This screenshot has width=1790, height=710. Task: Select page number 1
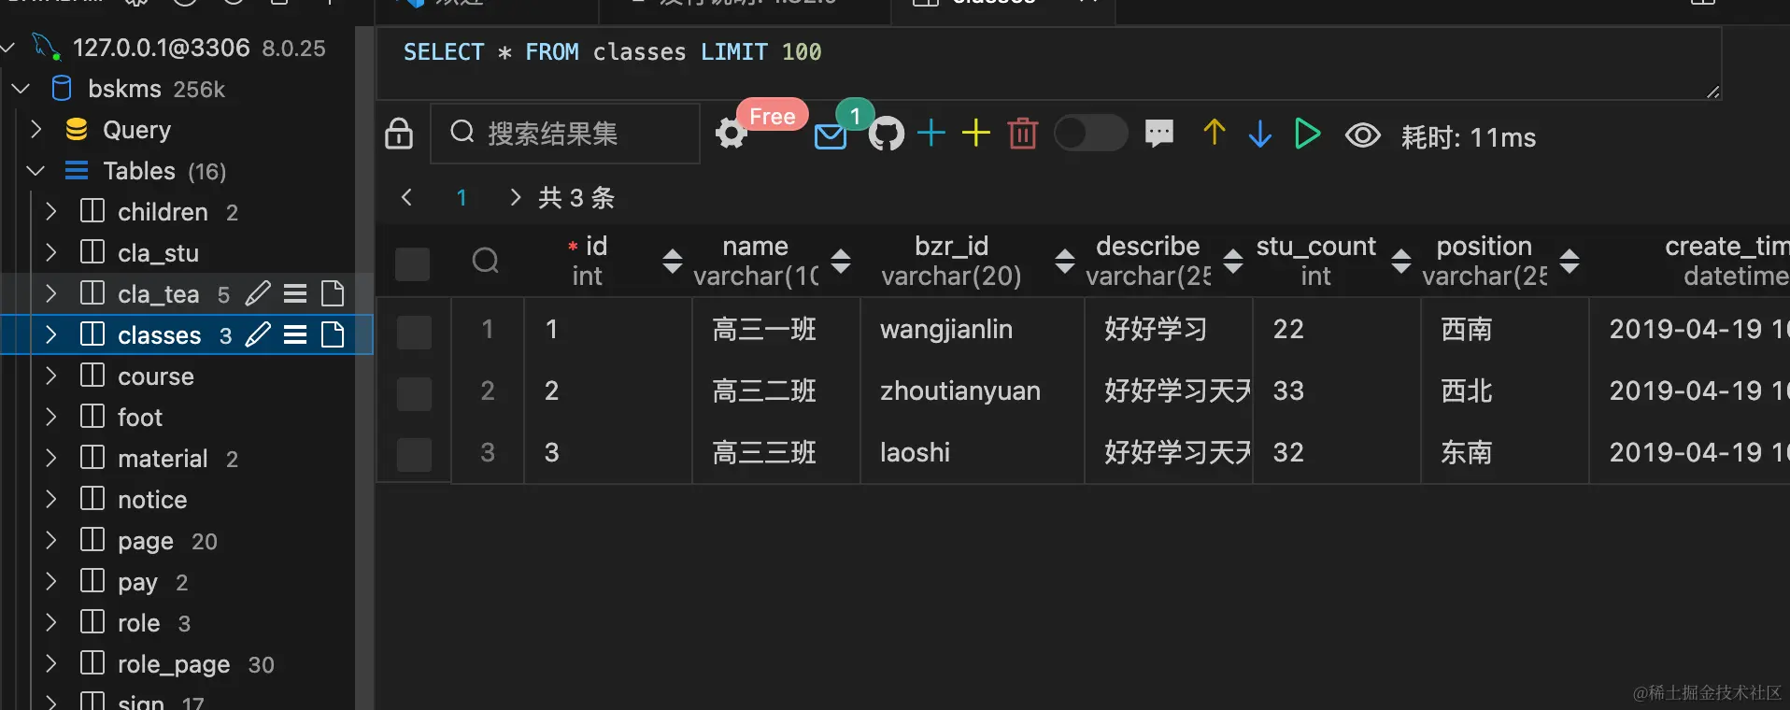462,198
